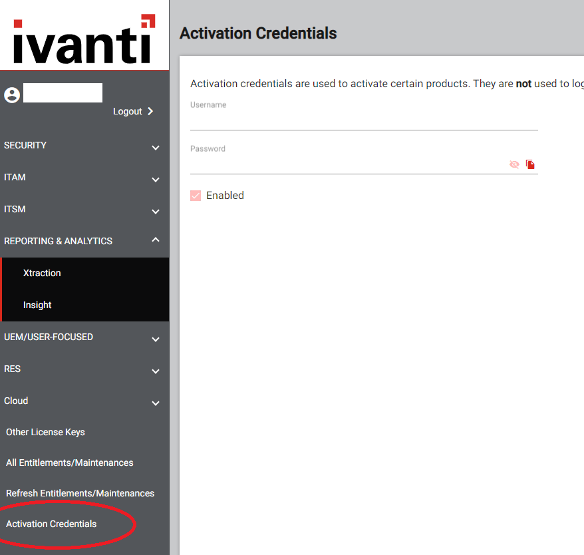Viewport: 584px width, 555px height.
Task: Collapse the REPORTING & ANALYTICS chevron
Action: tap(155, 240)
